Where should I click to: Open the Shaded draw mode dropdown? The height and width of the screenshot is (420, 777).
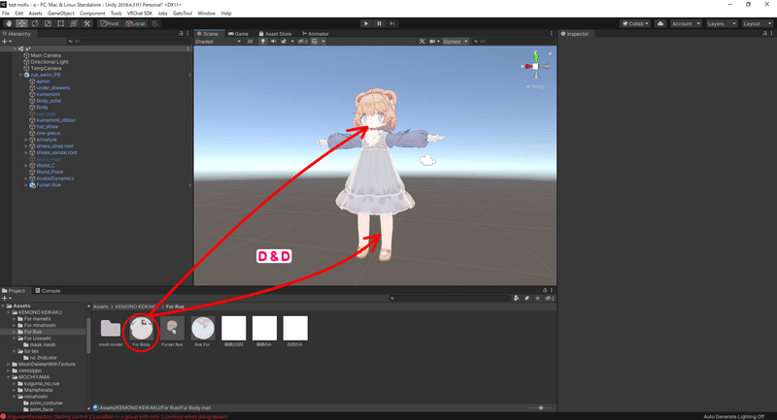[218, 42]
